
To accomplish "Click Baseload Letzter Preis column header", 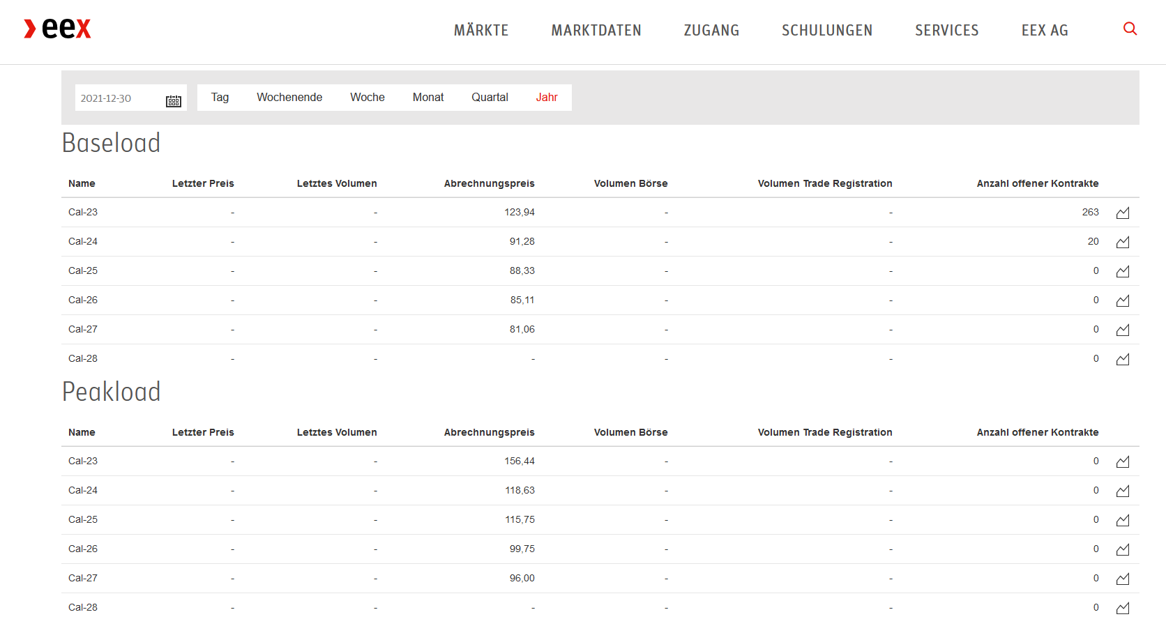I will [203, 183].
